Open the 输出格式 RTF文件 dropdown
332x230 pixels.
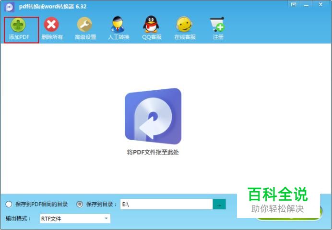75,218
